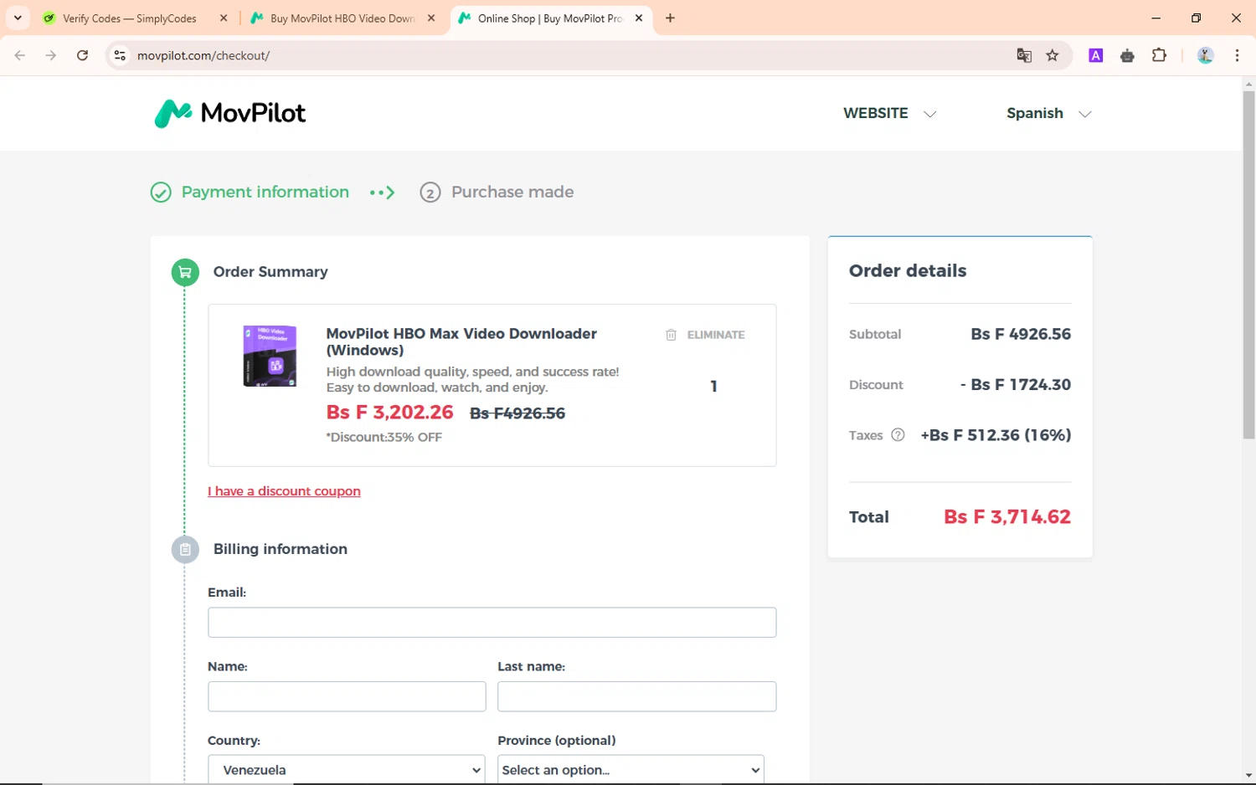Close the Verify Codes SimplyCodes tab
This screenshot has width=1256, height=785.
[224, 18]
